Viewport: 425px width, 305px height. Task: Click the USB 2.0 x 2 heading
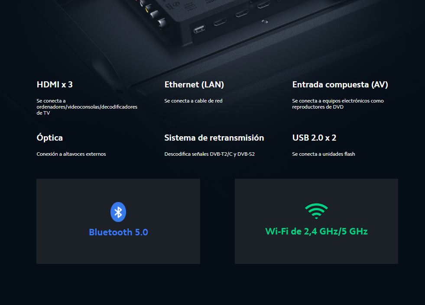pos(314,138)
